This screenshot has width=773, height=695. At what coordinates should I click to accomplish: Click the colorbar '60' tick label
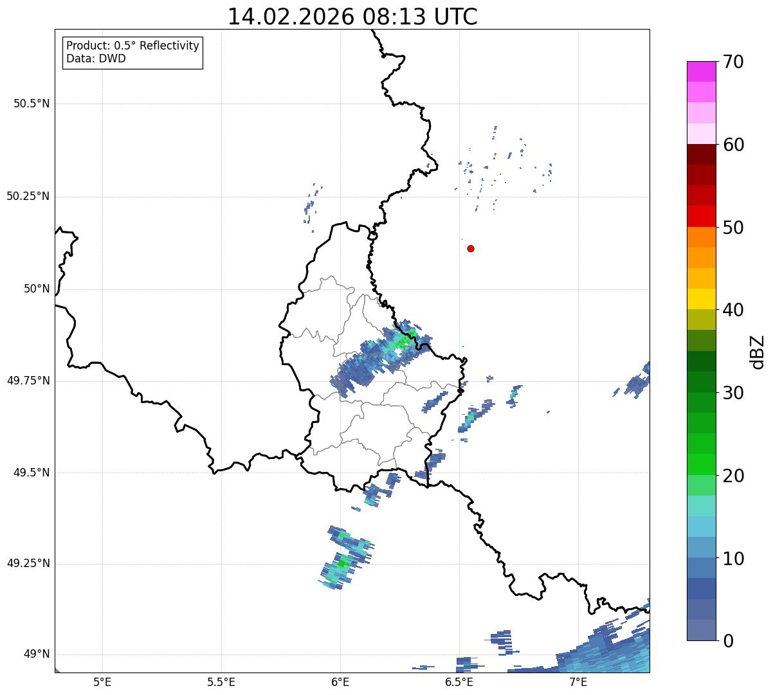click(x=734, y=145)
